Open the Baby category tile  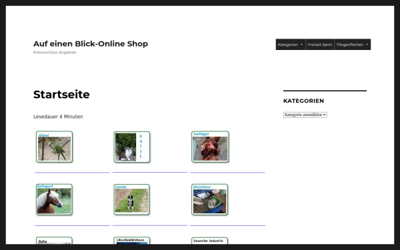click(x=54, y=241)
